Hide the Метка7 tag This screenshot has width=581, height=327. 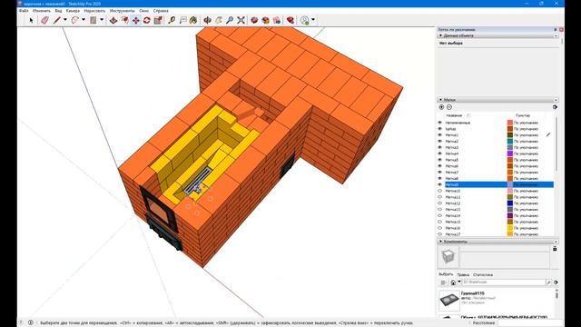coord(440,172)
